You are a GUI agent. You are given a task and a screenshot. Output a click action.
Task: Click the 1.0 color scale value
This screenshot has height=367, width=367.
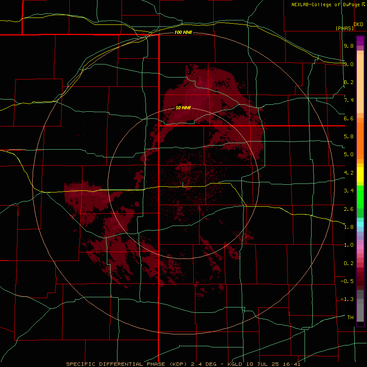[x=349, y=245]
